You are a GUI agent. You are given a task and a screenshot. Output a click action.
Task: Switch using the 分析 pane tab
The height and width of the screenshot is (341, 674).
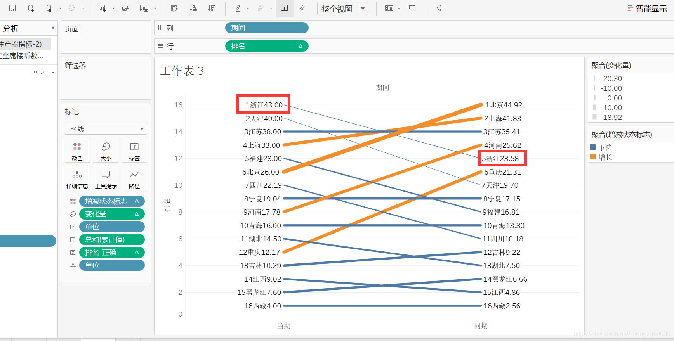tap(11, 28)
